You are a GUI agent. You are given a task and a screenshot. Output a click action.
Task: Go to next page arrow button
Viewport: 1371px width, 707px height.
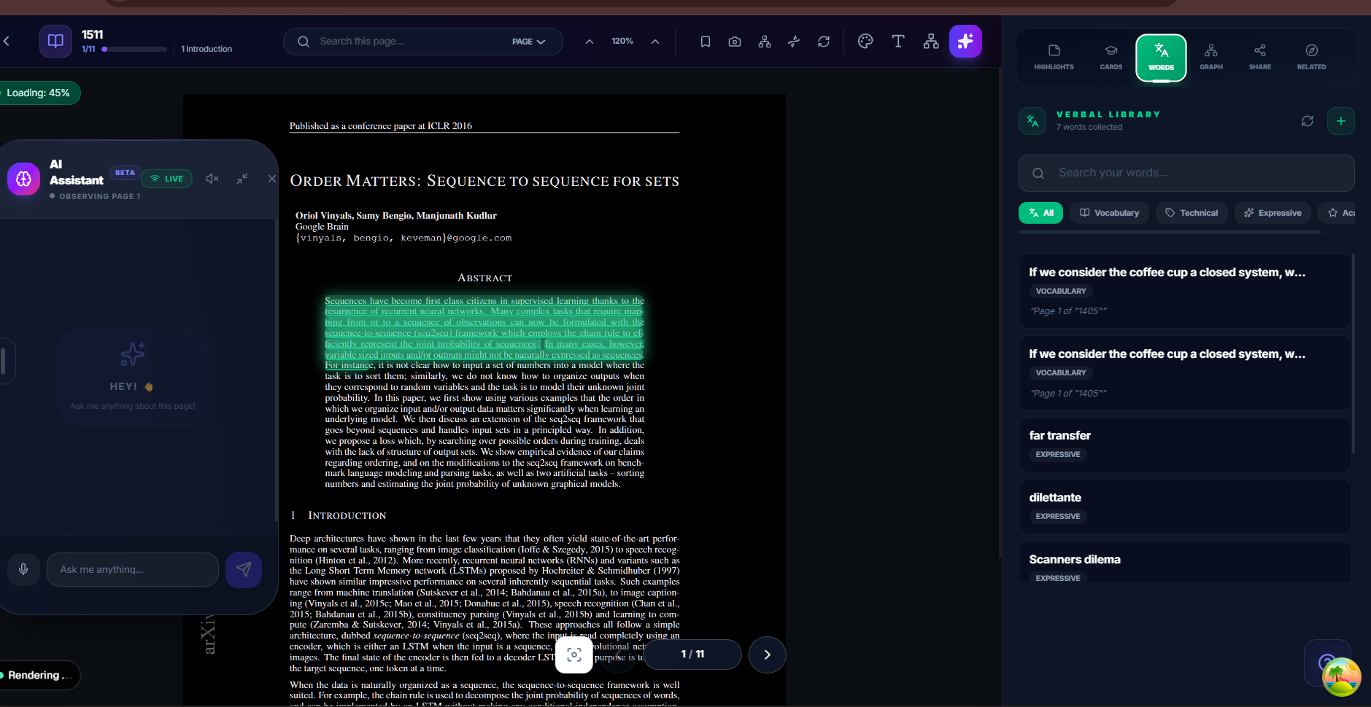tap(767, 655)
